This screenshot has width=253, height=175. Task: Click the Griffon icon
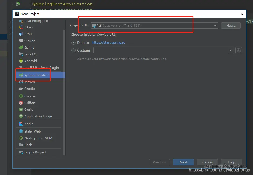[x=21, y=103]
